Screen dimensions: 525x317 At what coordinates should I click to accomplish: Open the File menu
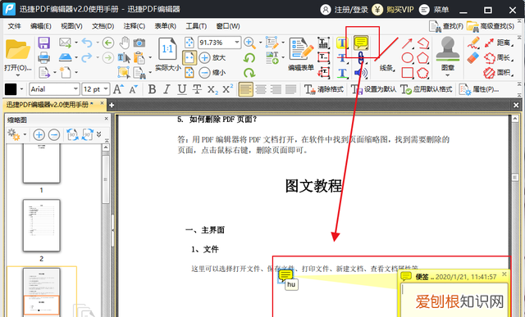15,26
